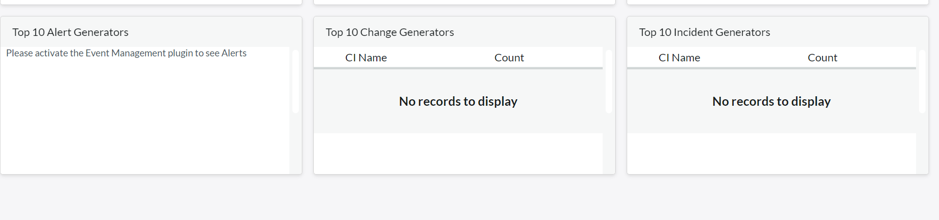Click the Alert Generators panel scrollbar
This screenshot has width=939, height=220.
click(296, 81)
